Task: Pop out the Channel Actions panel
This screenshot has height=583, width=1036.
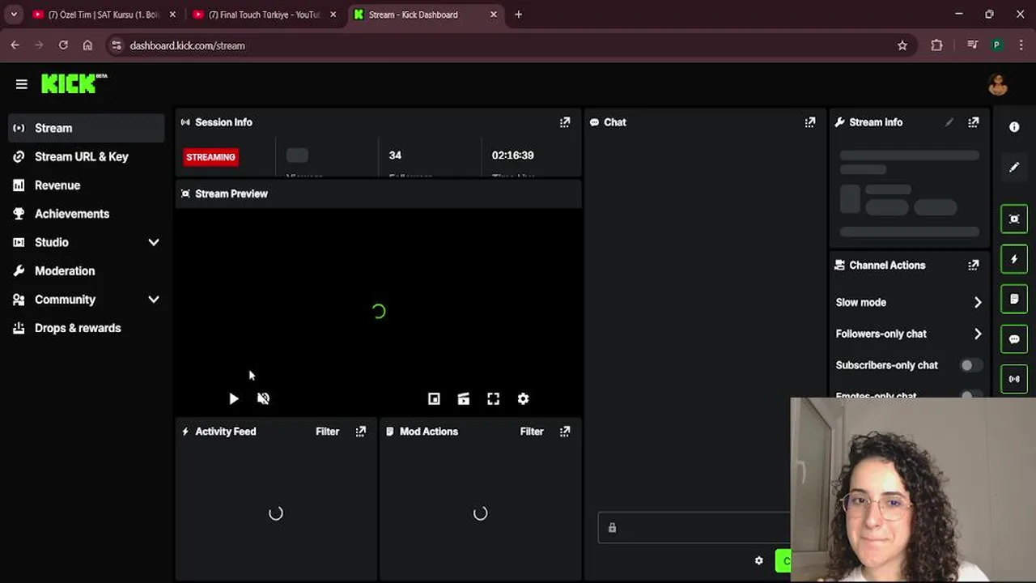Action: pyautogui.click(x=974, y=265)
